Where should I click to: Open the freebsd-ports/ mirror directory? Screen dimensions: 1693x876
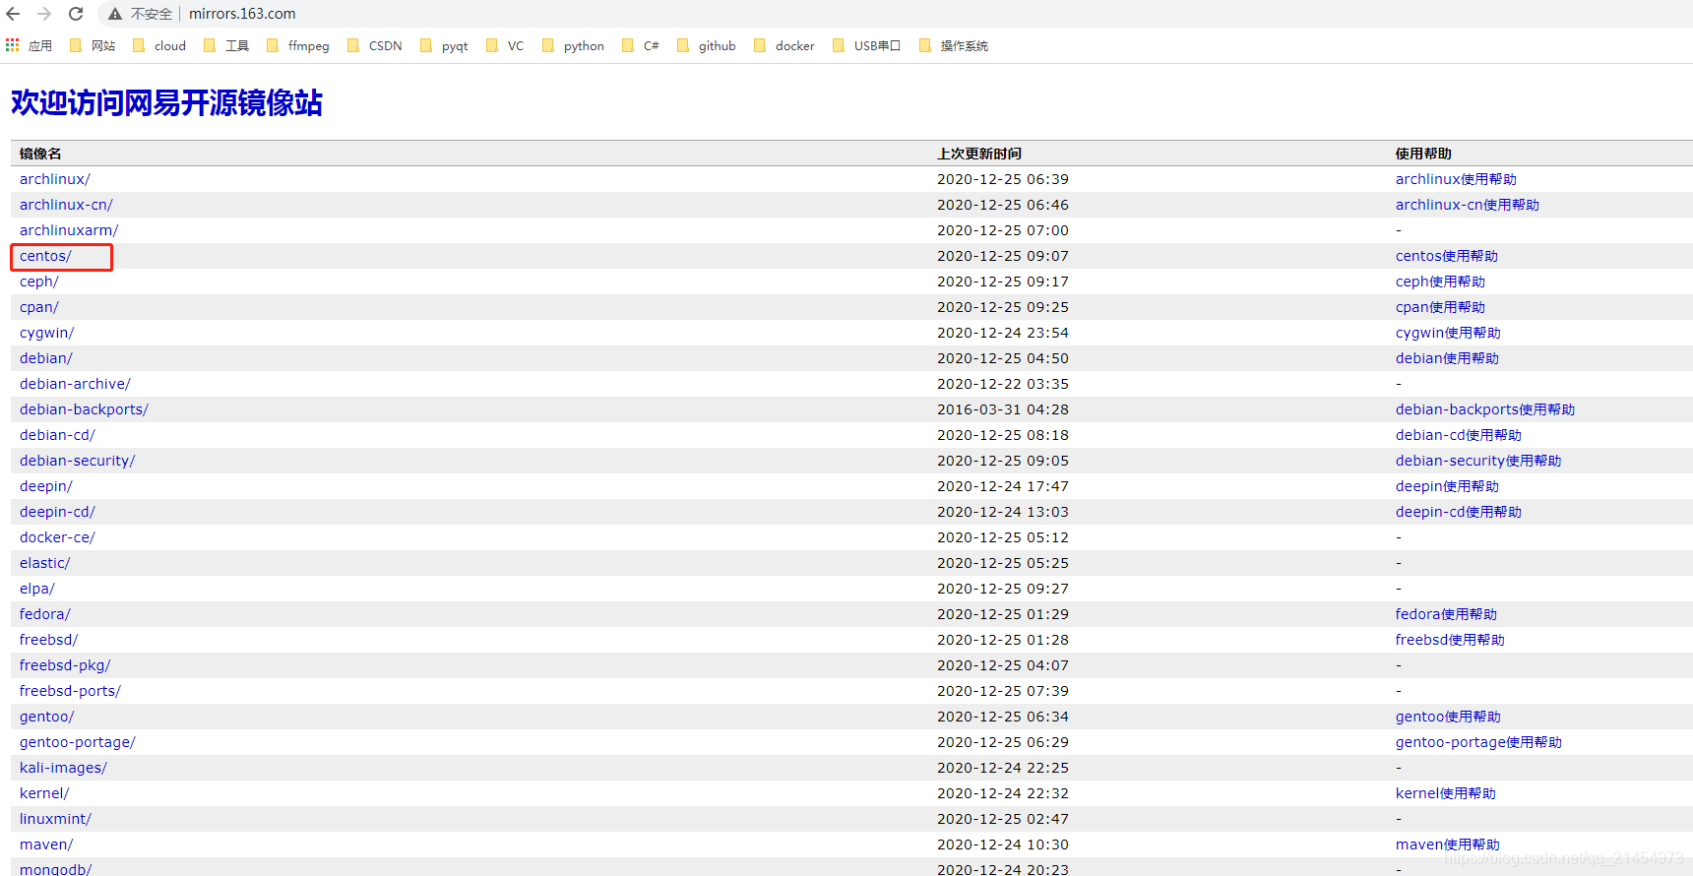(x=70, y=691)
